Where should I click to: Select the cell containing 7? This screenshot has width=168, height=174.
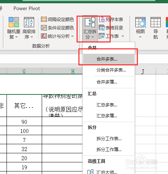(24, 139)
